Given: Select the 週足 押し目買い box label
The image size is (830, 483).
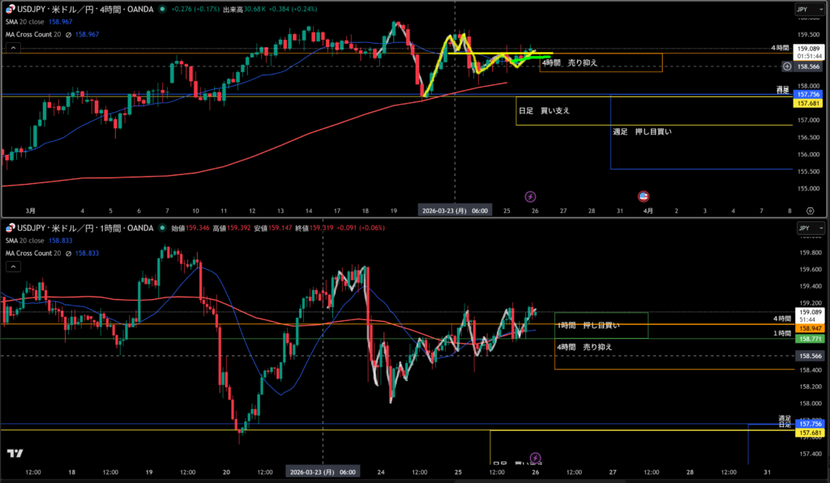Looking at the screenshot, I should pyautogui.click(x=642, y=130).
